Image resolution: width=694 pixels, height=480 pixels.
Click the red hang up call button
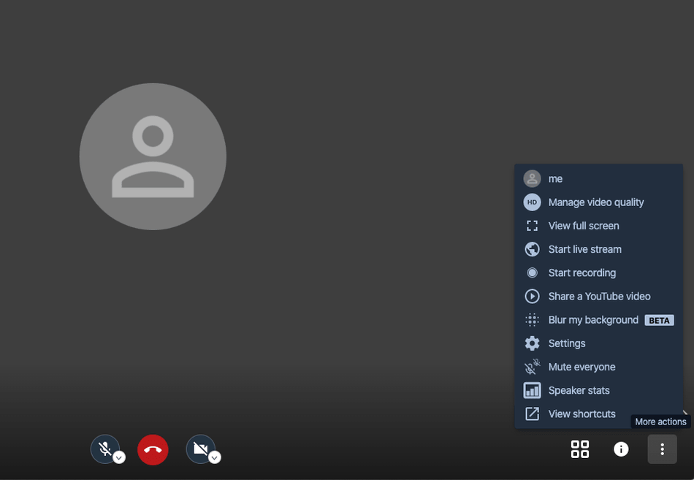pos(153,449)
